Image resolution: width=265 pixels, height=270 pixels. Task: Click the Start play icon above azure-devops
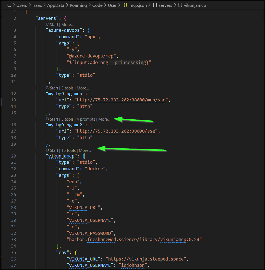point(48,25)
